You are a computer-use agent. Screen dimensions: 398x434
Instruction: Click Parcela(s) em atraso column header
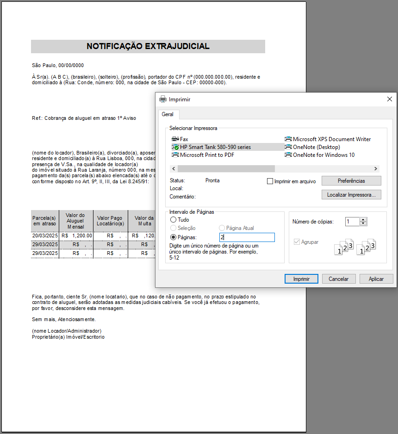coord(44,221)
